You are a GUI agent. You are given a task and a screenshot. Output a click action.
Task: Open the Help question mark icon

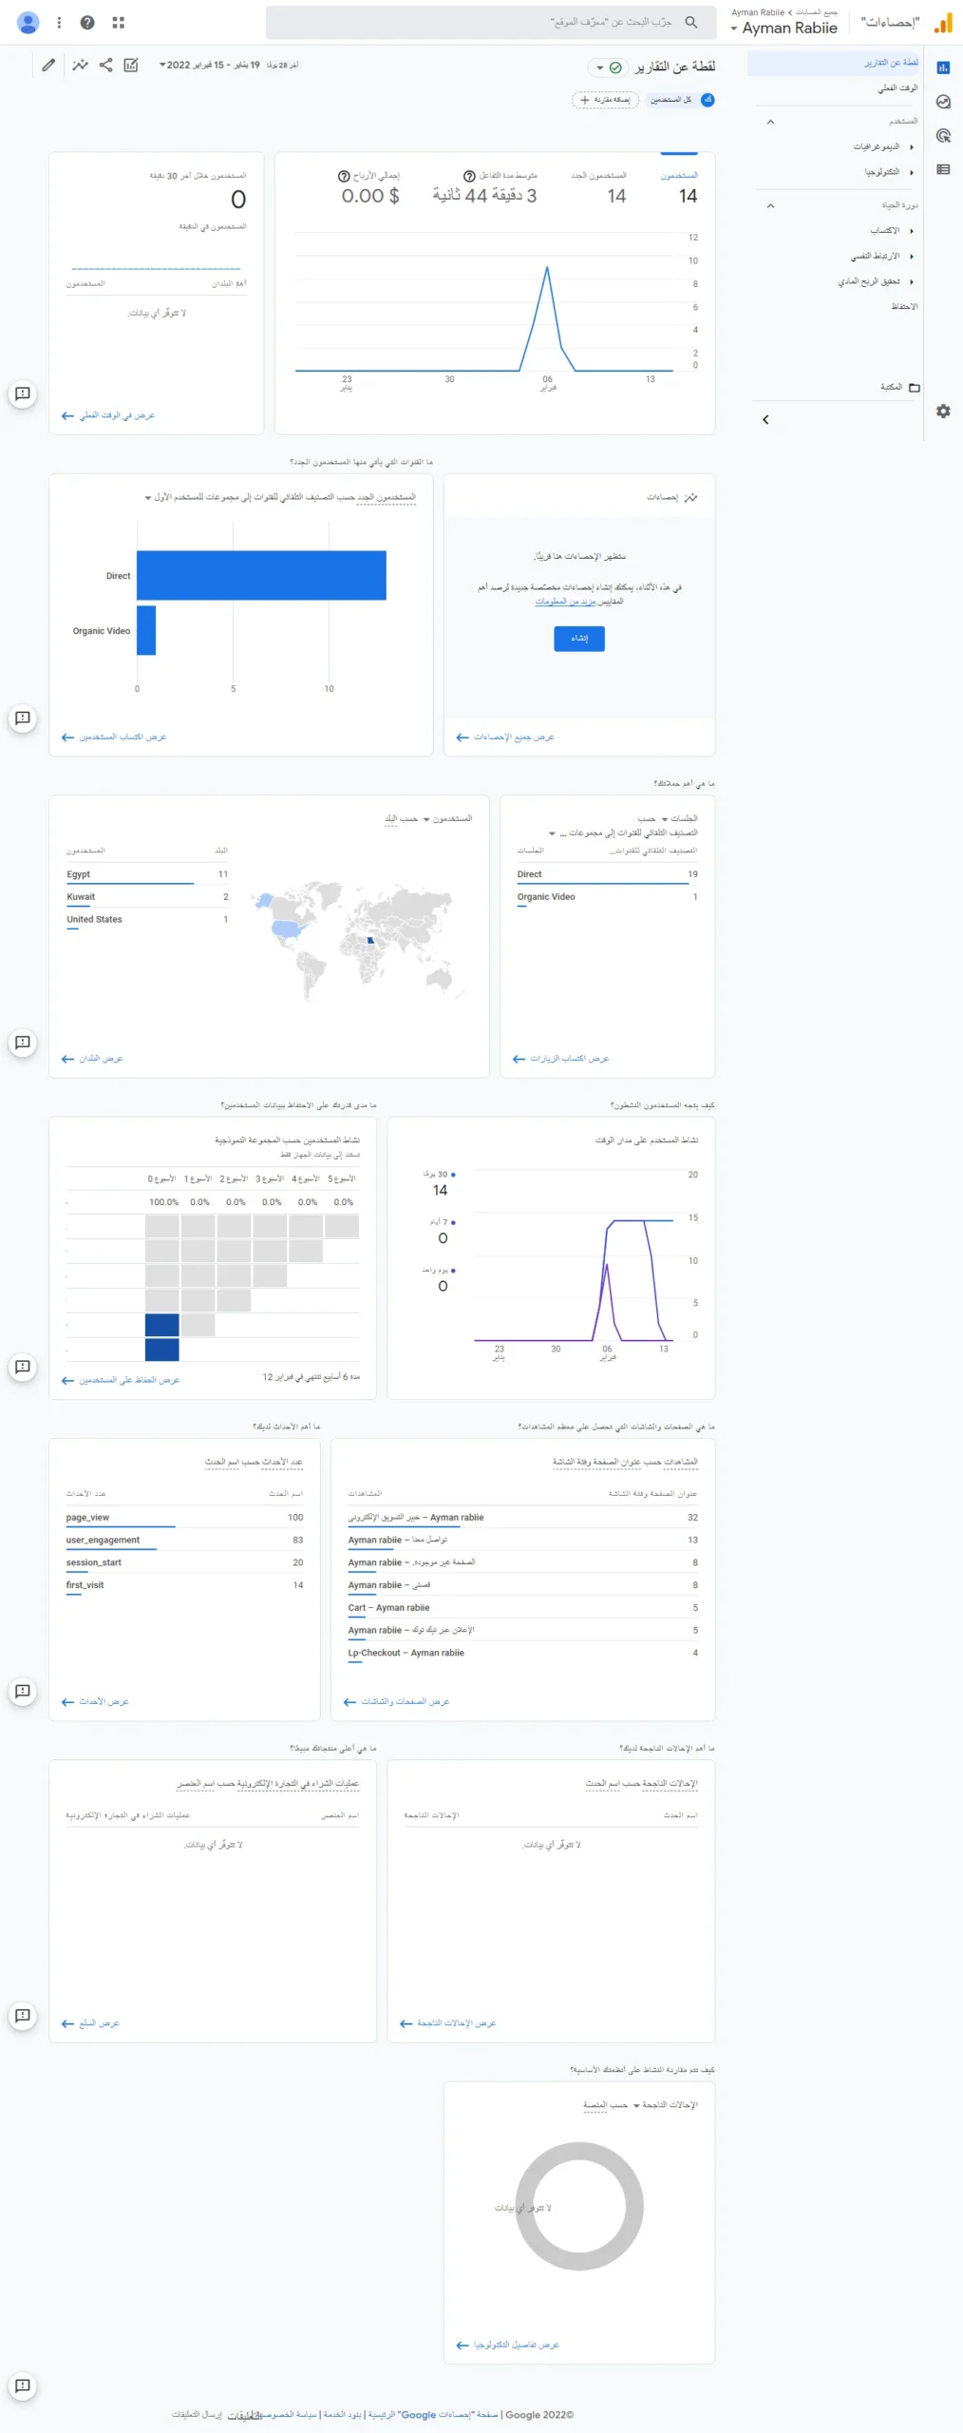87,23
